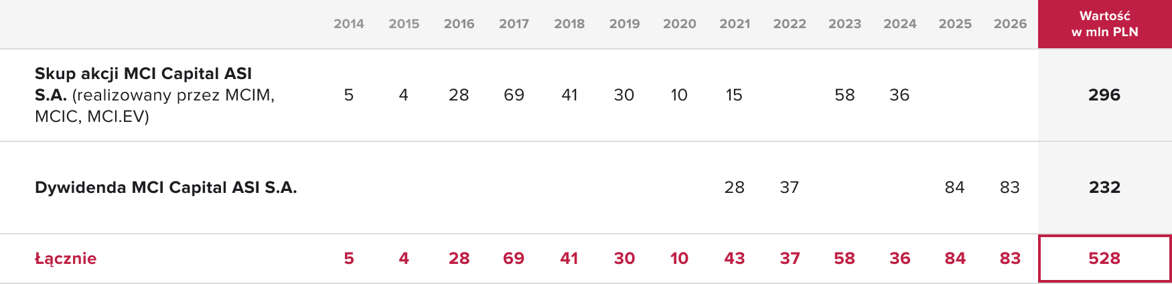Select the Skup akcji MCI Capital row label

[155, 94]
